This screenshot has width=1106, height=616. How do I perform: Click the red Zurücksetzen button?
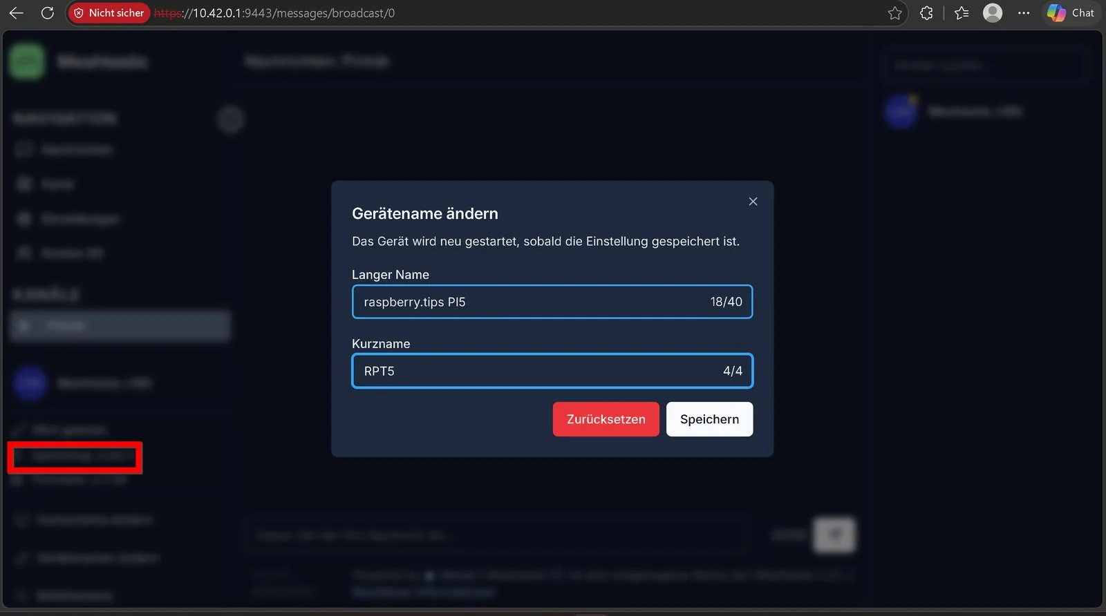606,419
